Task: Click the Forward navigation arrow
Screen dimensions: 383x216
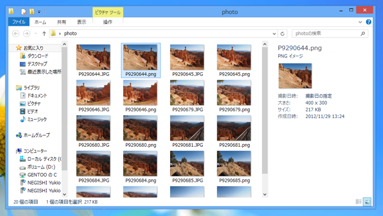Action: [26, 33]
